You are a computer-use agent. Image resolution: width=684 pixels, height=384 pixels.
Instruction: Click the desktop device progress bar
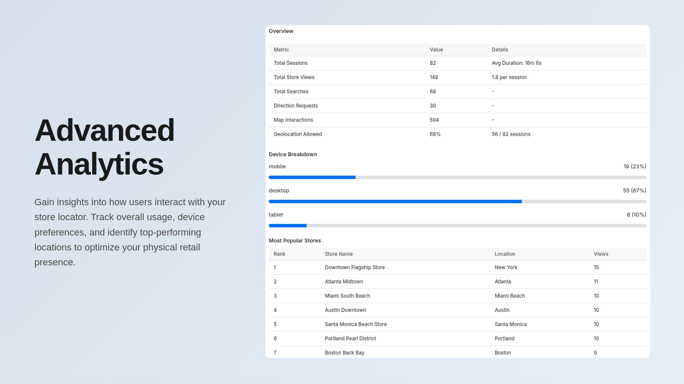coord(457,201)
